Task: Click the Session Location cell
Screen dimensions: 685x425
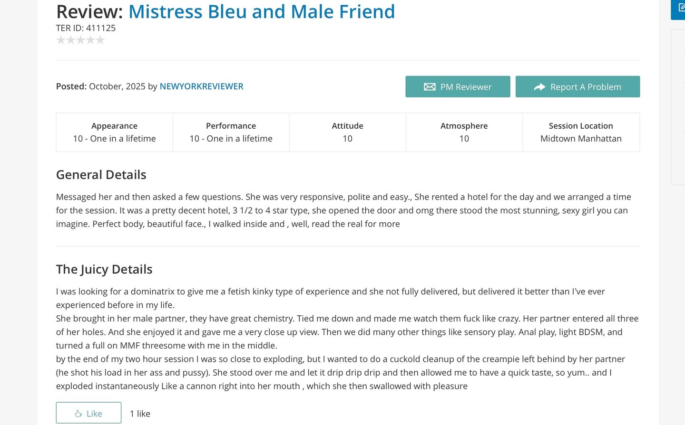Action: [581, 132]
